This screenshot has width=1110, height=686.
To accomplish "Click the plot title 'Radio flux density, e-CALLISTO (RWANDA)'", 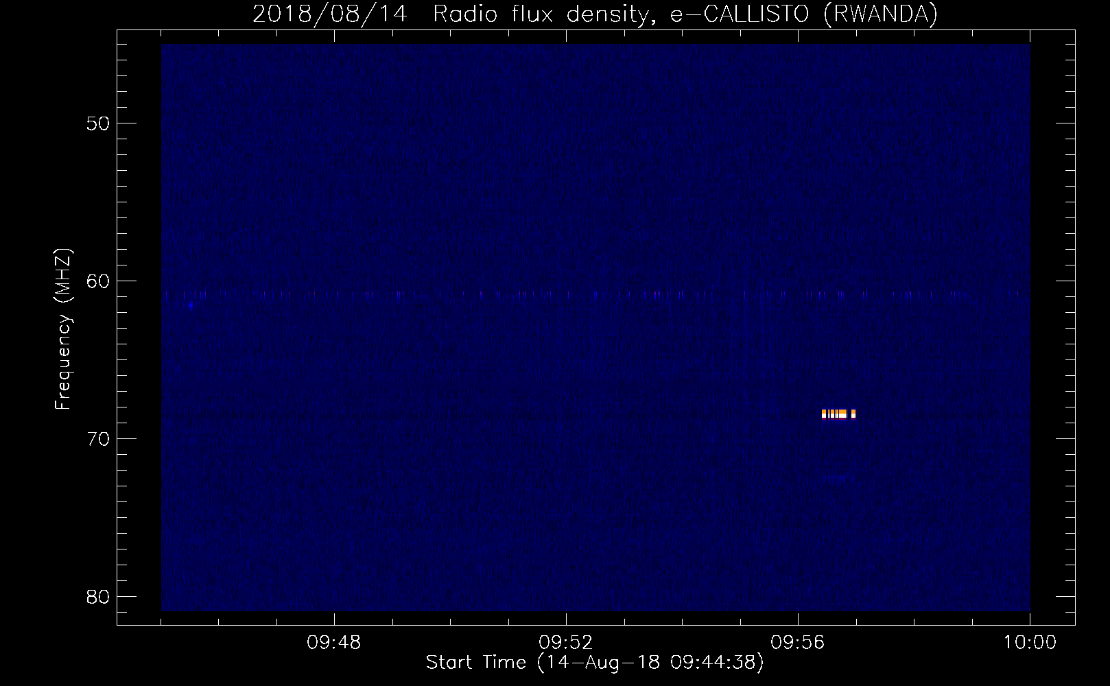I will pyautogui.click(x=685, y=14).
